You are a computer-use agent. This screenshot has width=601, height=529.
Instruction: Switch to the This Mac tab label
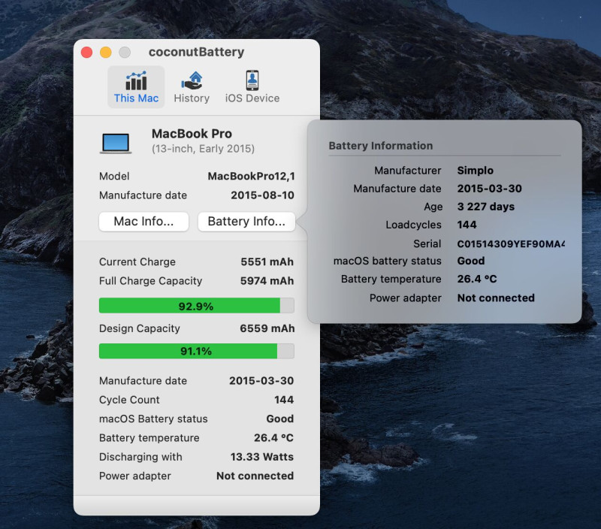point(136,98)
